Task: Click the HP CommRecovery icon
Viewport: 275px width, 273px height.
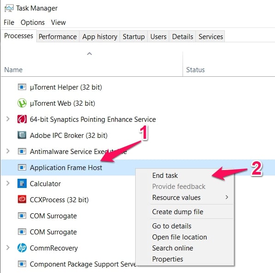Action: 22,248
